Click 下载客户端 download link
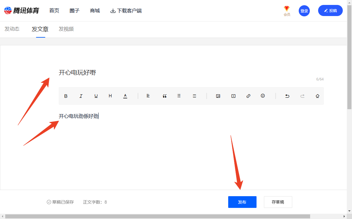352x219 pixels. (x=126, y=11)
